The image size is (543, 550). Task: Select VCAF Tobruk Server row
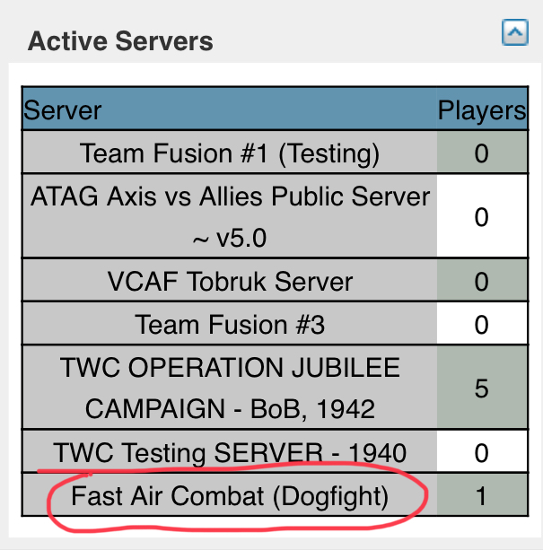[x=230, y=281]
